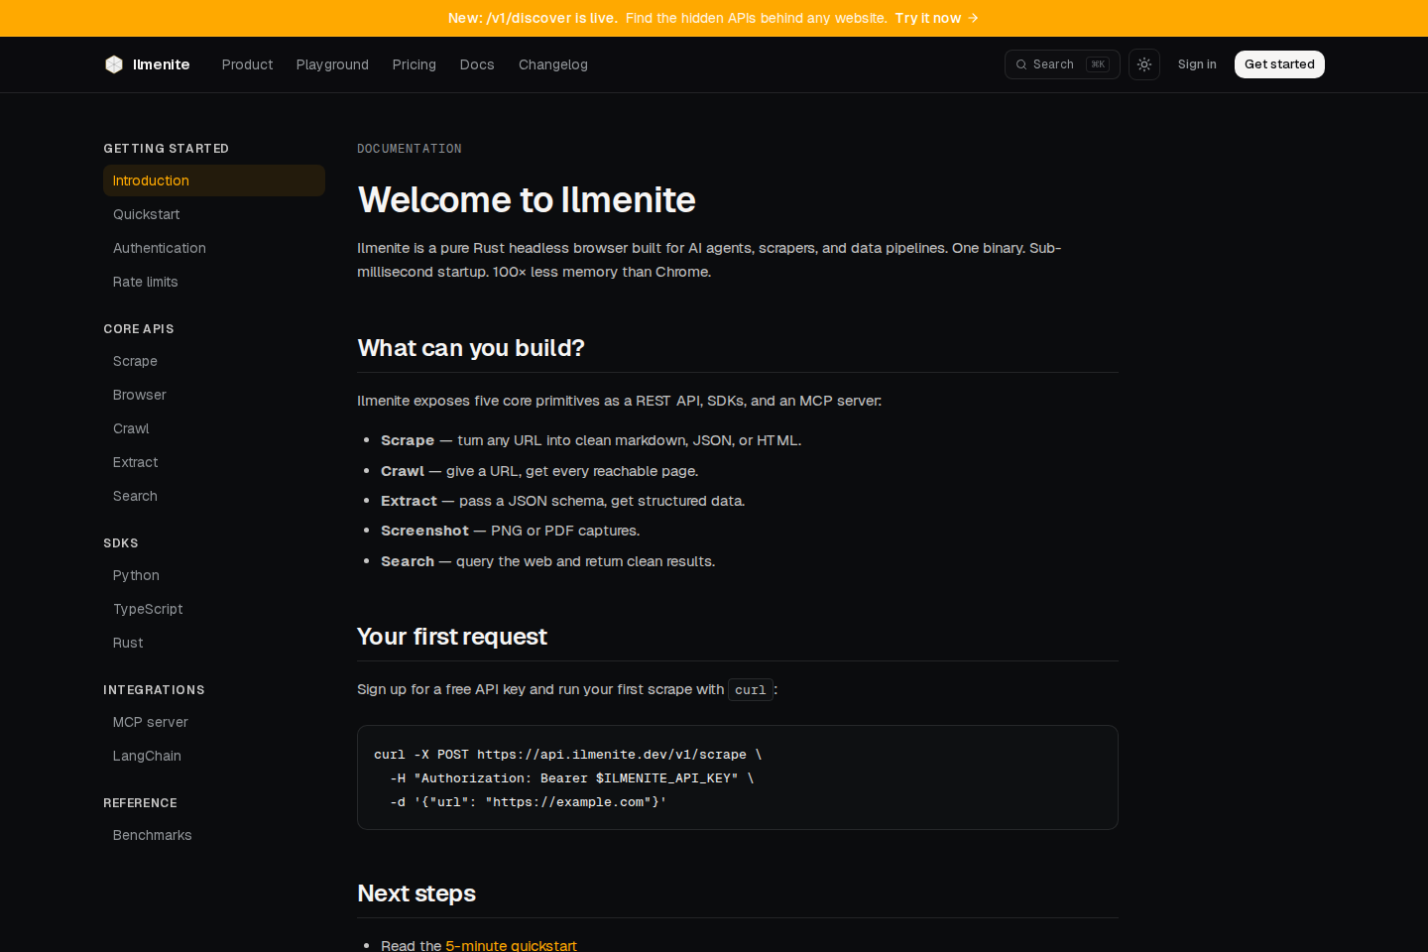Toggle the light/dark theme sun button

coord(1144,64)
